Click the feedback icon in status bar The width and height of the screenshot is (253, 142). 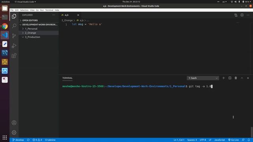tap(243, 140)
